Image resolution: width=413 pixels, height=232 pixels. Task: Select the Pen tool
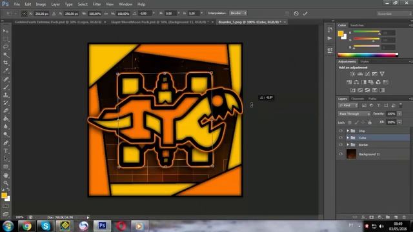click(x=6, y=143)
